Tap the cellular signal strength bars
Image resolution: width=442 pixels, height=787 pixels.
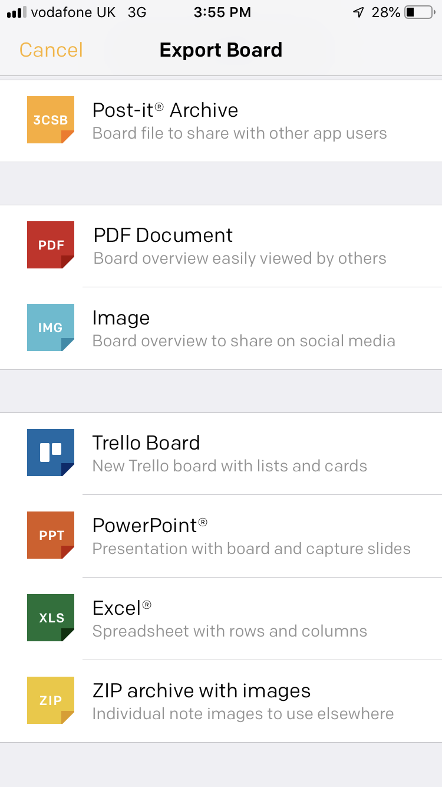click(16, 12)
